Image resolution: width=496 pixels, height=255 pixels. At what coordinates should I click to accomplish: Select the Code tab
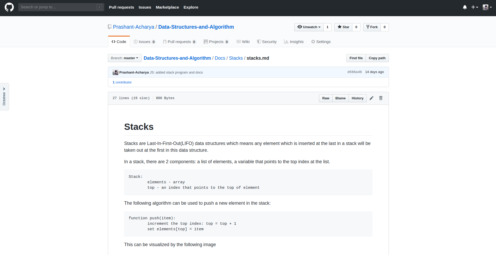pos(119,42)
